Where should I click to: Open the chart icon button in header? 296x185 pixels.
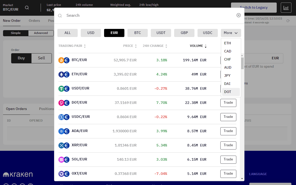286,8
